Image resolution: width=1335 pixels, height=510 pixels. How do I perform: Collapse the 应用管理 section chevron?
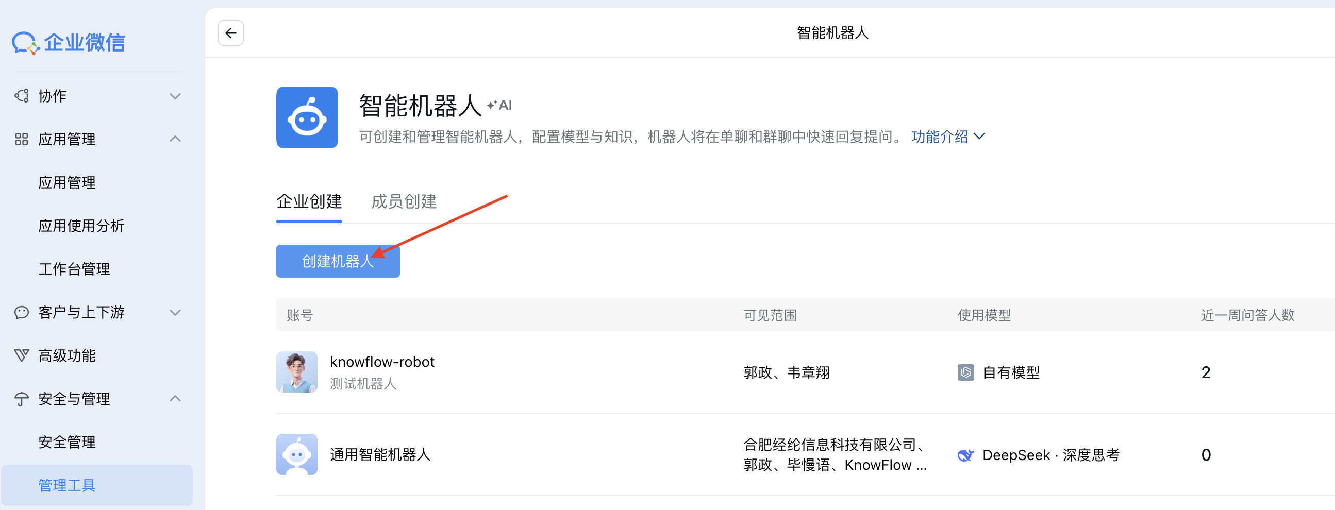175,139
